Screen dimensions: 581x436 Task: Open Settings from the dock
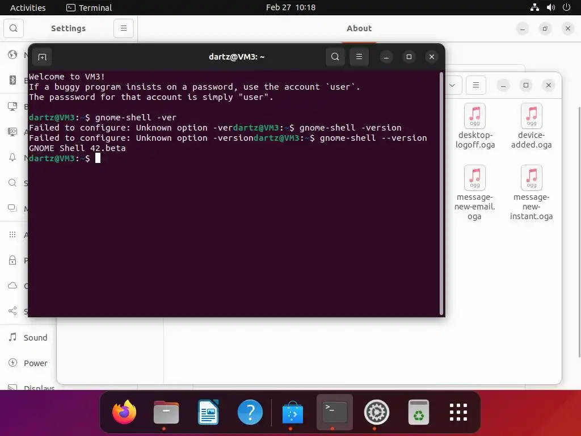tap(377, 412)
